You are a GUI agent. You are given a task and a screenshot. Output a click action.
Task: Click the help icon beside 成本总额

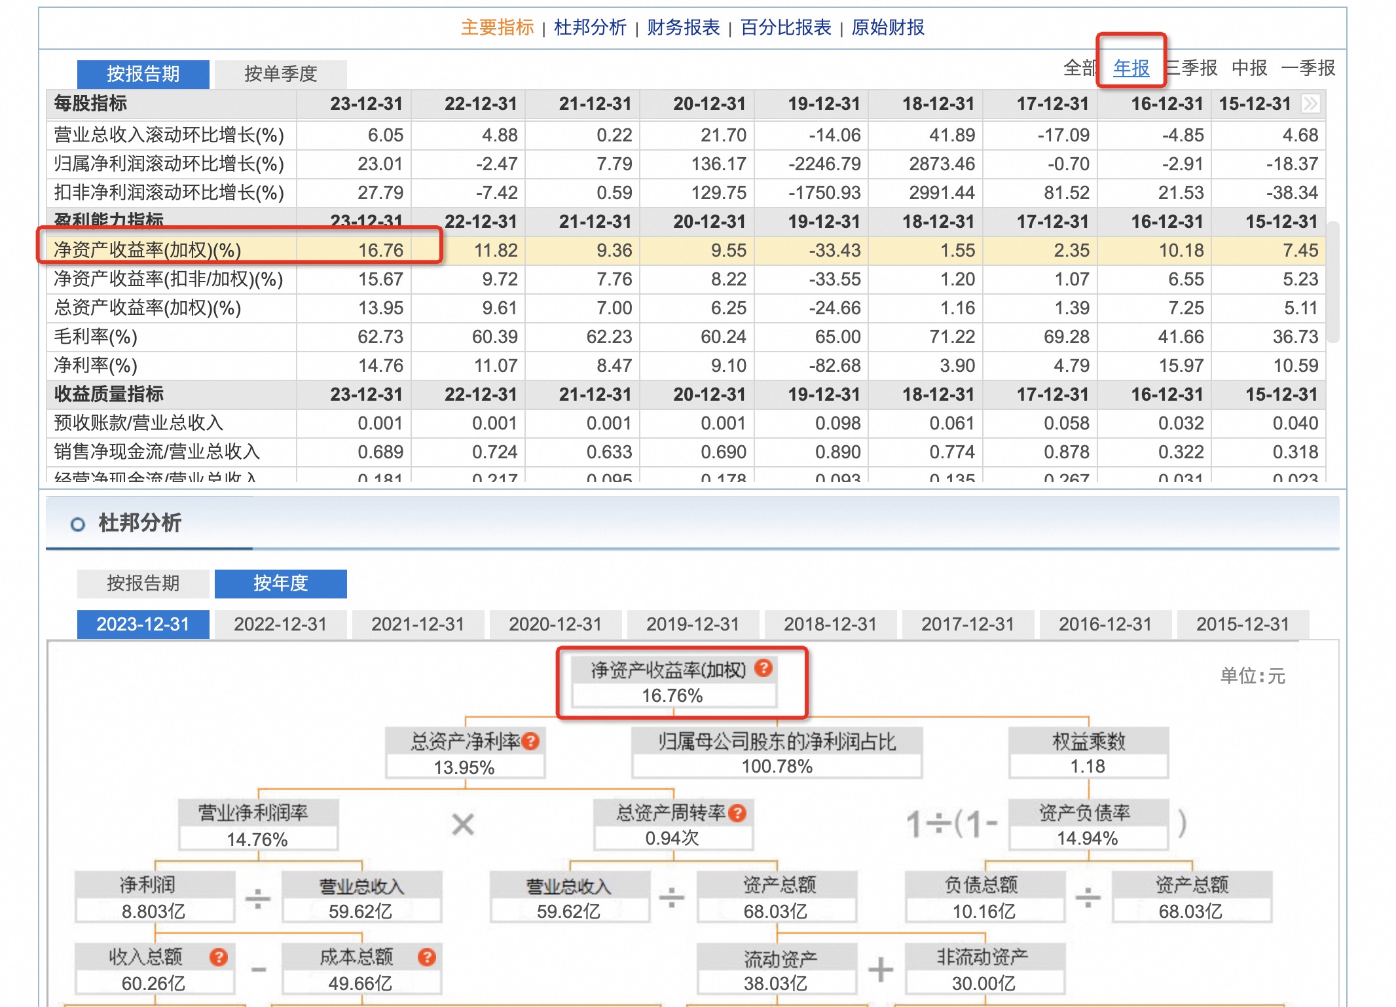pos(426,957)
